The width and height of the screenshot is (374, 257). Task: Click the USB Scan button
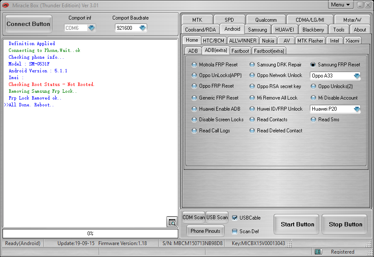coord(217,217)
